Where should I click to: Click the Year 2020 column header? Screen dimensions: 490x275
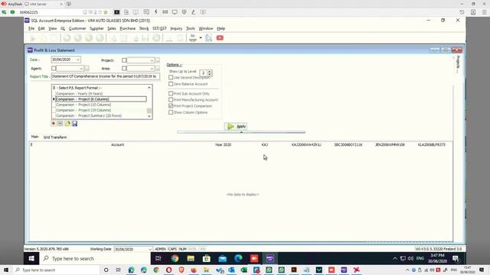coord(223,144)
